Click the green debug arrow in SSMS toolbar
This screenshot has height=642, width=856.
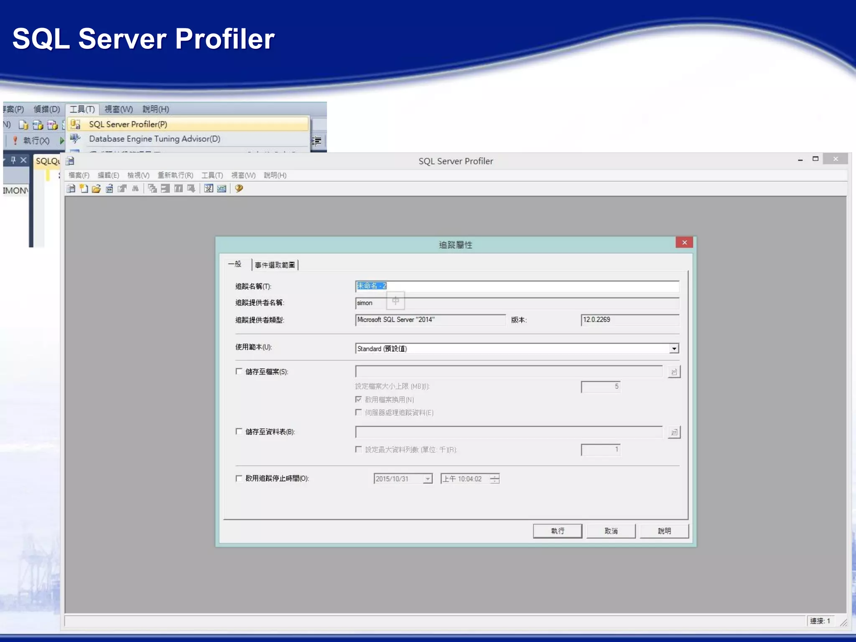point(62,140)
